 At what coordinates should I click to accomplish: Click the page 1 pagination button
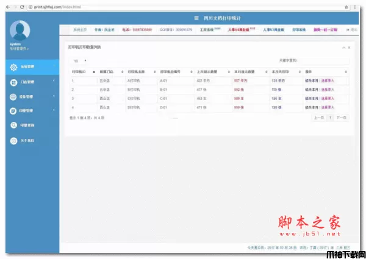tap(330, 118)
